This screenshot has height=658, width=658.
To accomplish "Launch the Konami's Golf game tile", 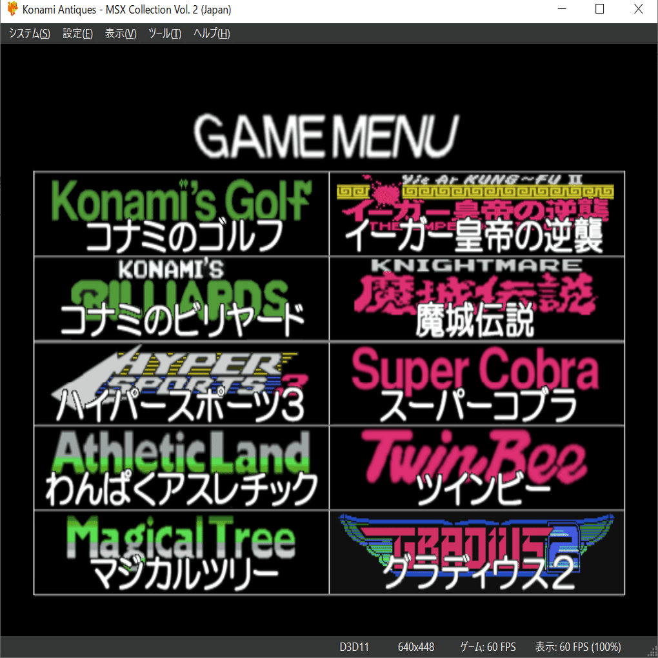I will pyautogui.click(x=181, y=213).
